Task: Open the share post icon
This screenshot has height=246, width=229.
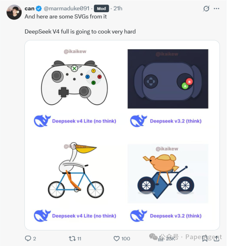Action: coord(217,238)
